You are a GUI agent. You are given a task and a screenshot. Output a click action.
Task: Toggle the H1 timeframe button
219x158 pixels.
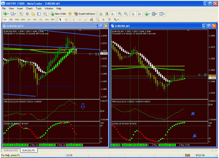(x=29, y=20)
